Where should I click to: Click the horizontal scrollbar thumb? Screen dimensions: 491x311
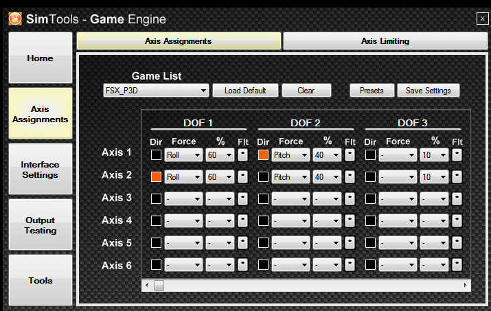click(x=159, y=286)
